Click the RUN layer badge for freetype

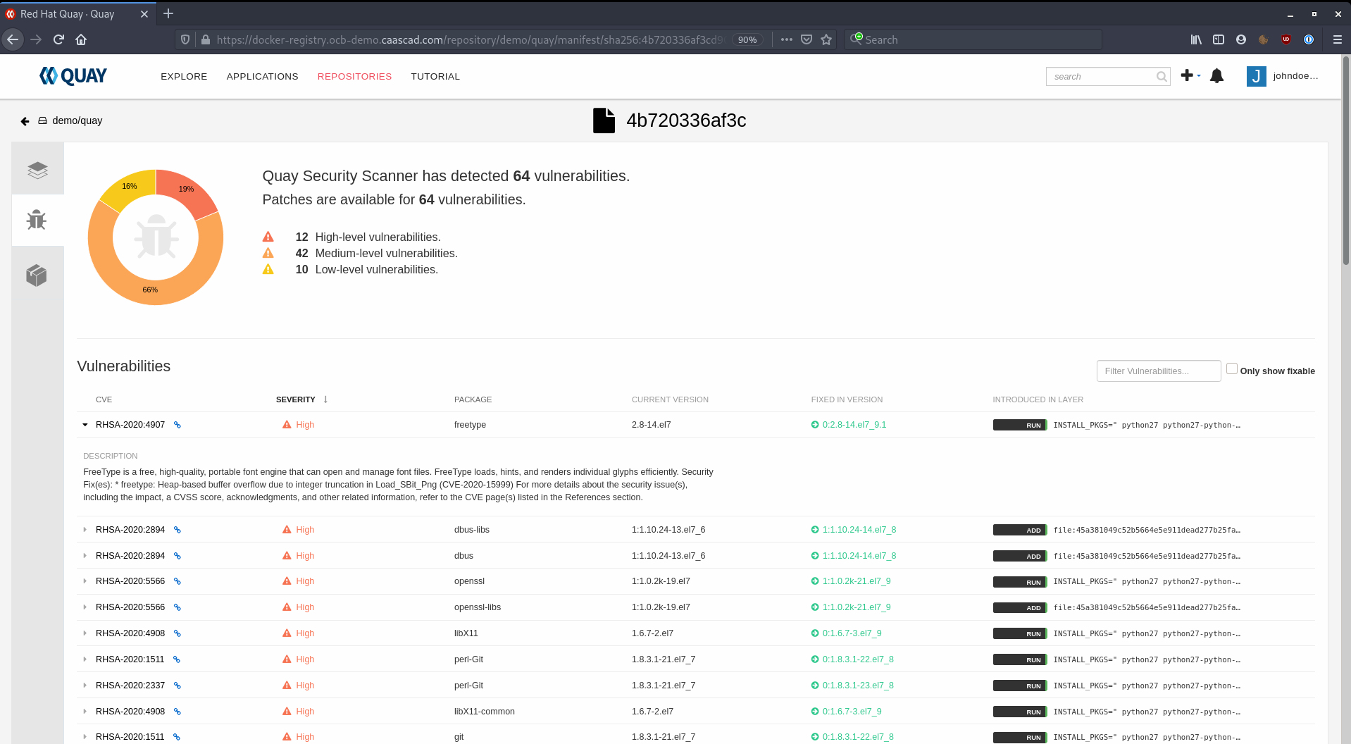point(1020,425)
